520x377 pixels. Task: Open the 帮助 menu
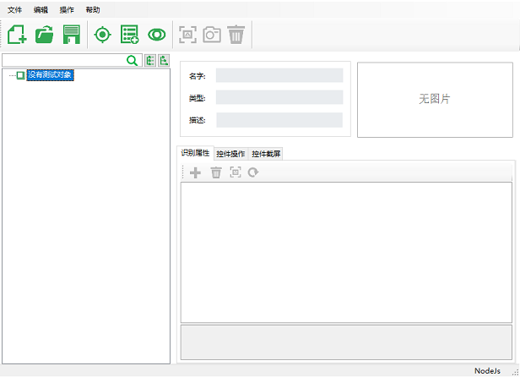tap(93, 10)
